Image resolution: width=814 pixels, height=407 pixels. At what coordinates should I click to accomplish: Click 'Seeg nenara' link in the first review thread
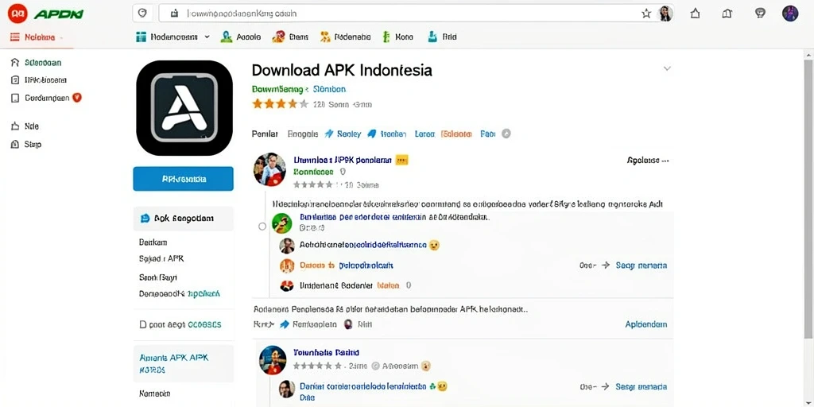(x=642, y=266)
